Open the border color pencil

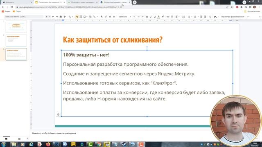pyautogui.click(x=106, y=17)
